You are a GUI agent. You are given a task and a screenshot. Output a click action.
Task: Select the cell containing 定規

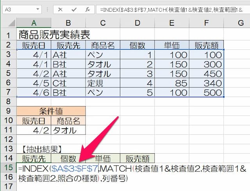[103, 82]
